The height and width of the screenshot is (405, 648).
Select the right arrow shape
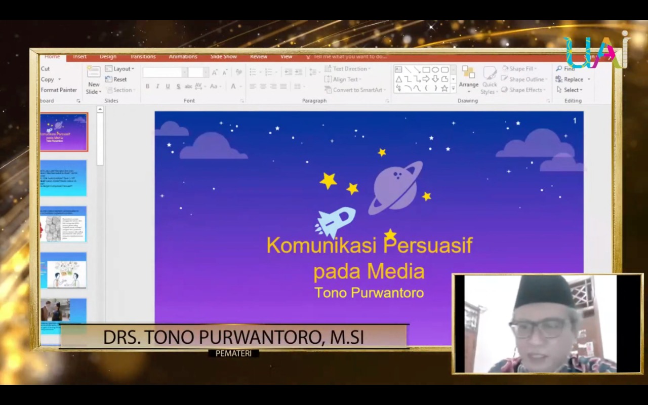click(426, 79)
